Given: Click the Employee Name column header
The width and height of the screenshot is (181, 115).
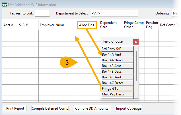Looking at the screenshot, I should click(52, 25).
